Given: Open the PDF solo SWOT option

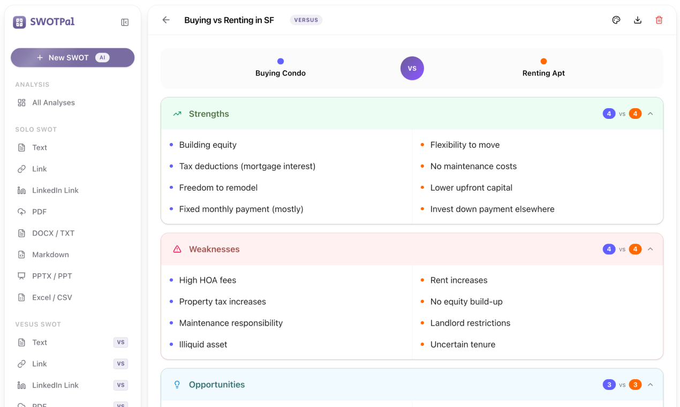Looking at the screenshot, I should (40, 212).
